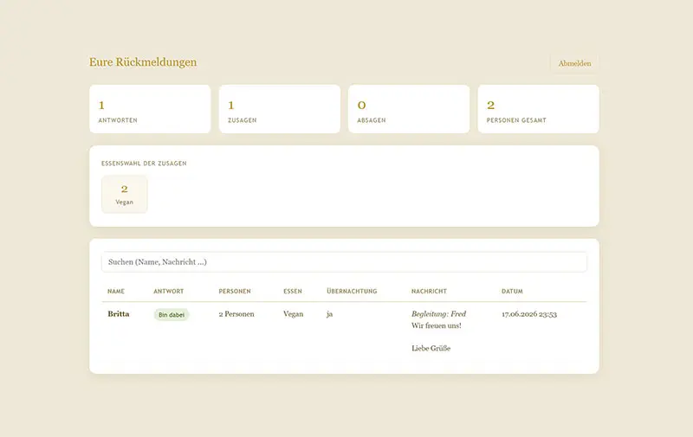Click the Eure Rückmeldungen heading

(143, 62)
